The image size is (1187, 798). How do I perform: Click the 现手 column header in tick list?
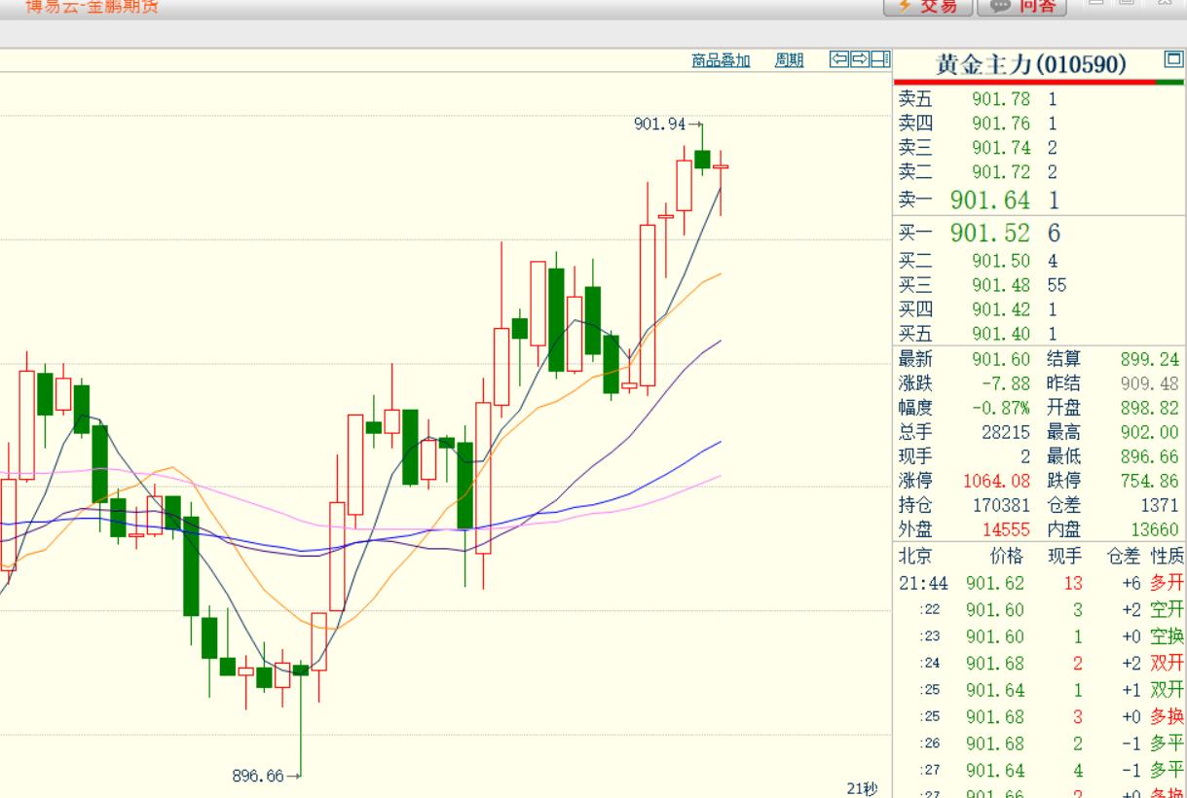pyautogui.click(x=1064, y=557)
